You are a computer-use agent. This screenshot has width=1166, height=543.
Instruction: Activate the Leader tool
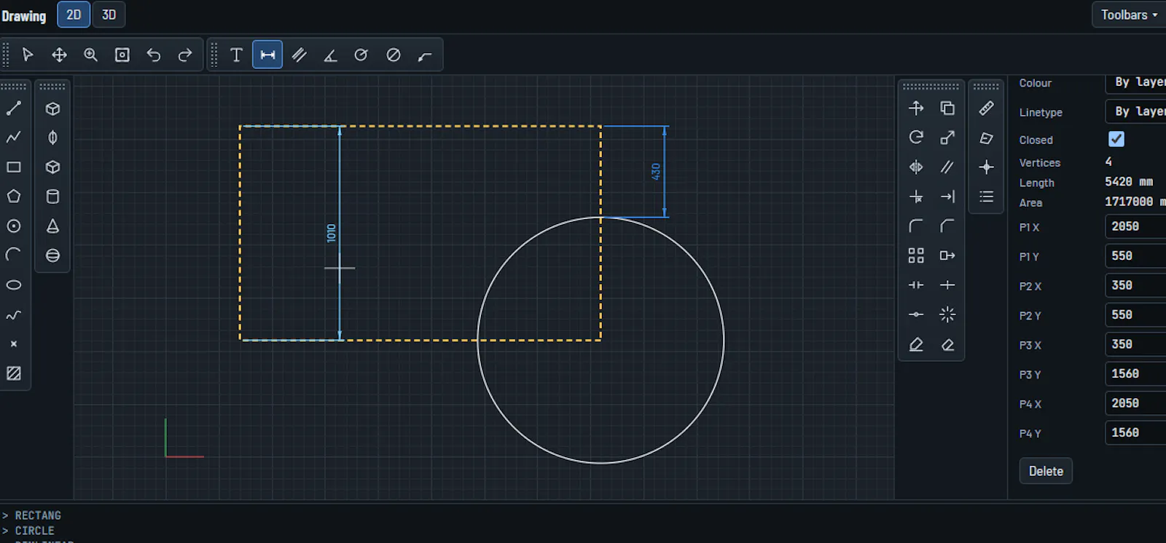pos(425,55)
